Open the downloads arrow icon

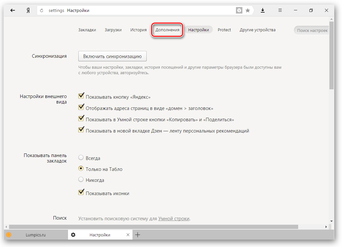tap(263, 10)
